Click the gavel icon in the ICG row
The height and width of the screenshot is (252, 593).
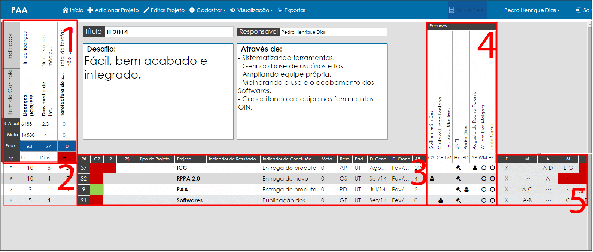[458, 168]
